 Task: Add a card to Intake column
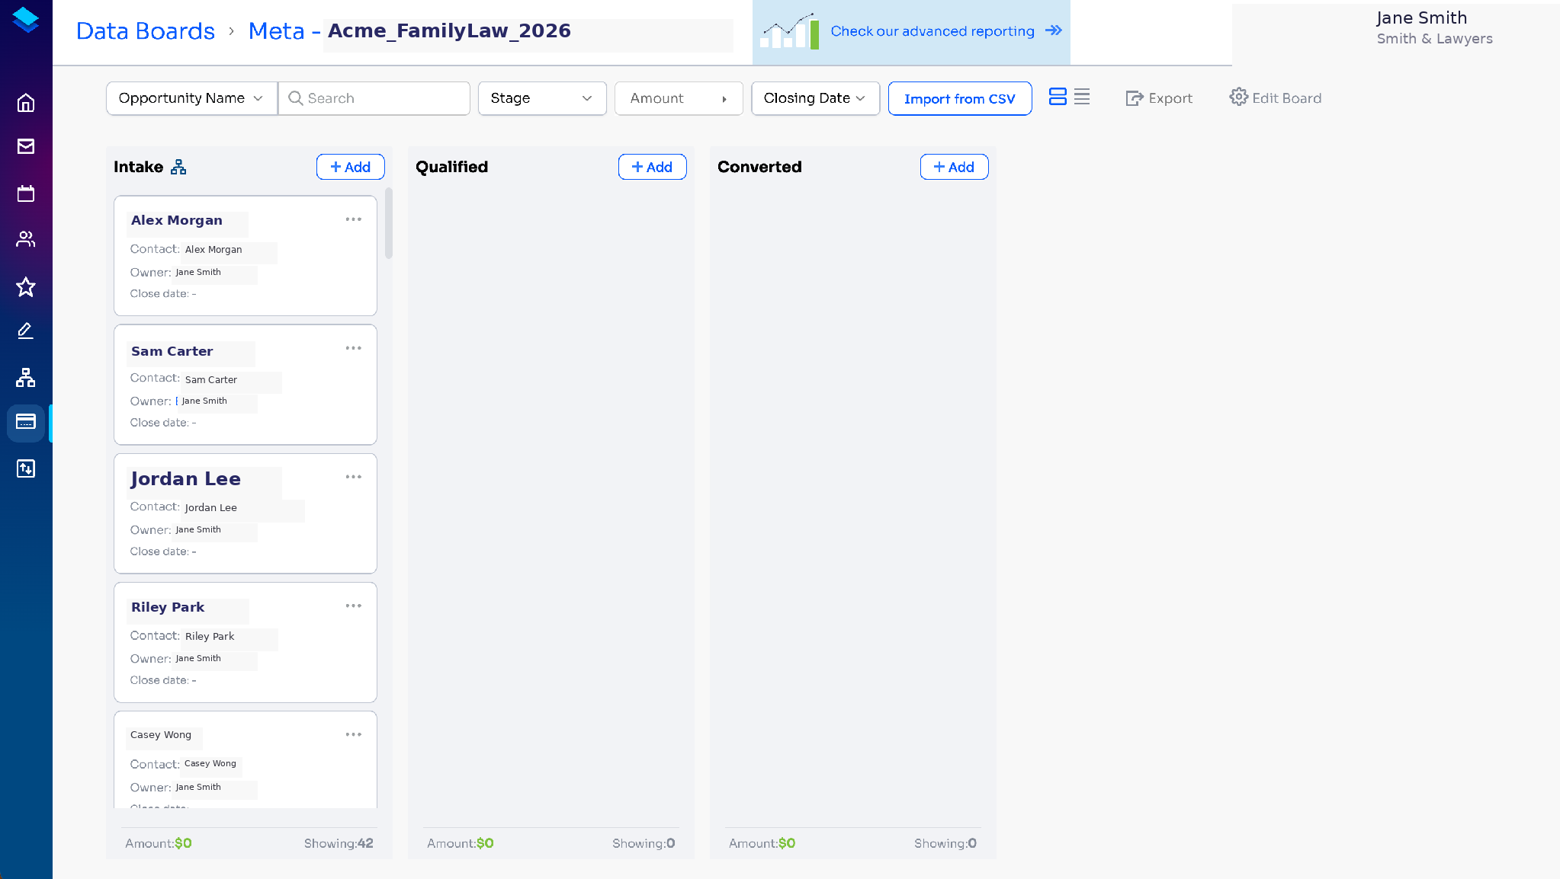click(x=350, y=167)
